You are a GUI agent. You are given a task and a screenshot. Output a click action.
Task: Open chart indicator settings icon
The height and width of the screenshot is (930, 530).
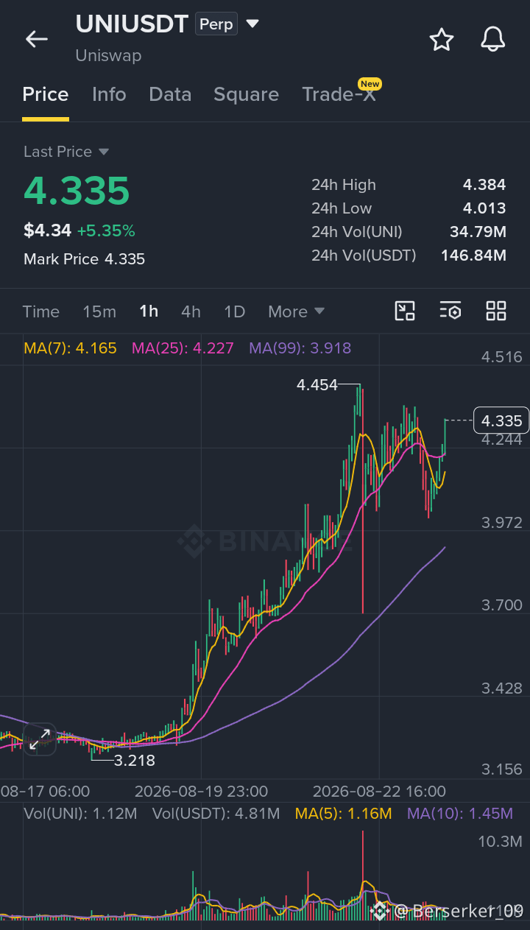coord(451,311)
